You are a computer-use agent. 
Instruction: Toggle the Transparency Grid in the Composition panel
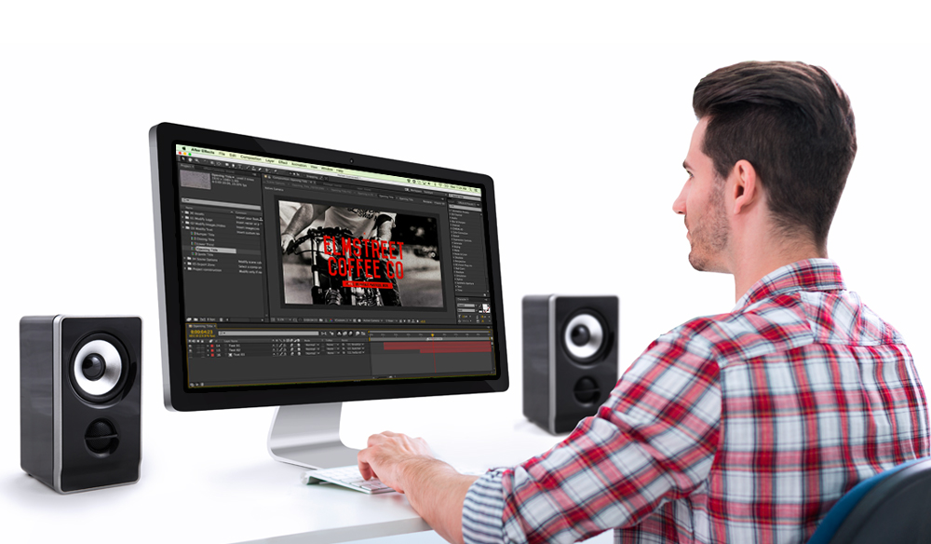[358, 320]
